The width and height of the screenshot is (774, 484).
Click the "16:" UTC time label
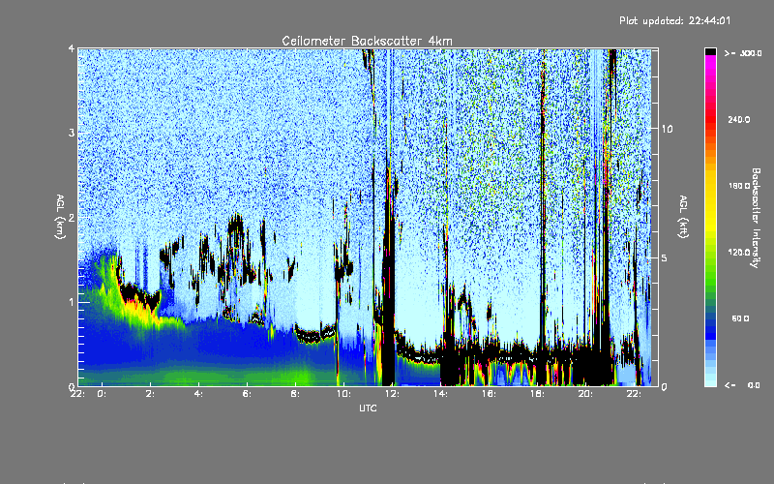coord(490,394)
